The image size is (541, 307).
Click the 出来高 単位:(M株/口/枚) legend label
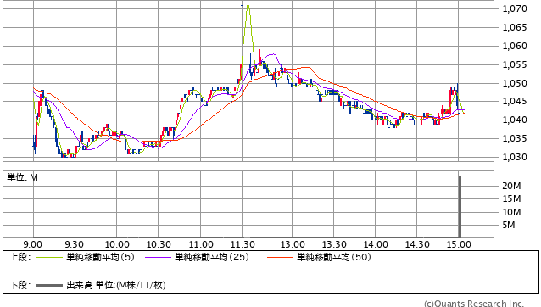coord(116,285)
